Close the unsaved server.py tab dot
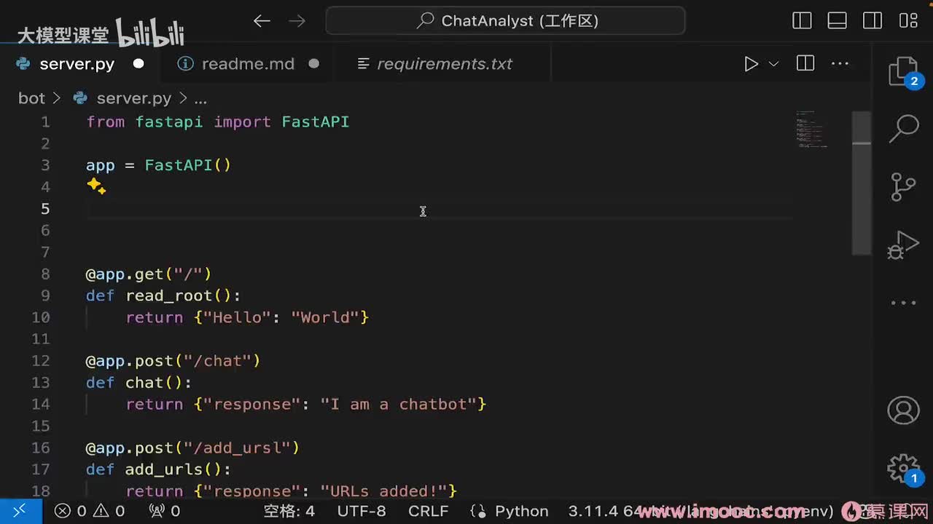The image size is (933, 524). [x=138, y=64]
